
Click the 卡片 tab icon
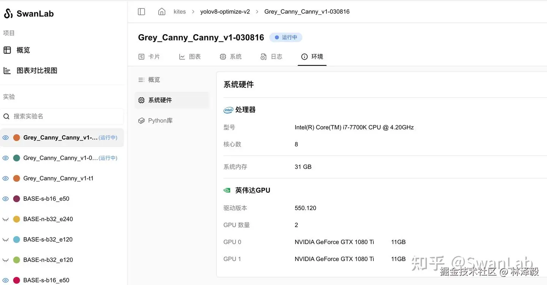pos(141,57)
